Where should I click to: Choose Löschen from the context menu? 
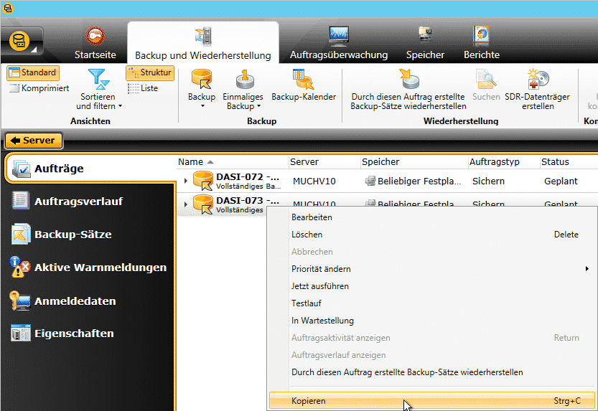click(x=431, y=235)
